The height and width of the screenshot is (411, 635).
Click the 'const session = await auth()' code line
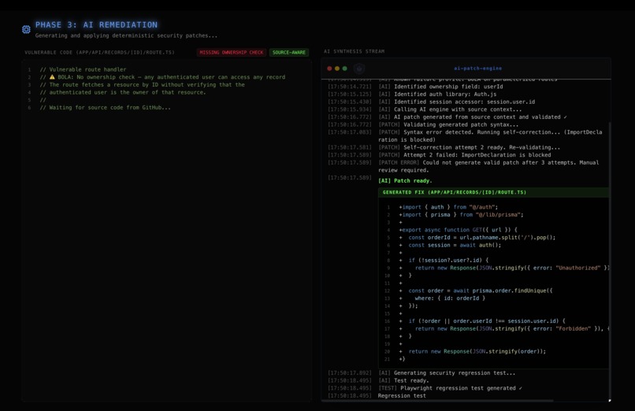(450, 245)
